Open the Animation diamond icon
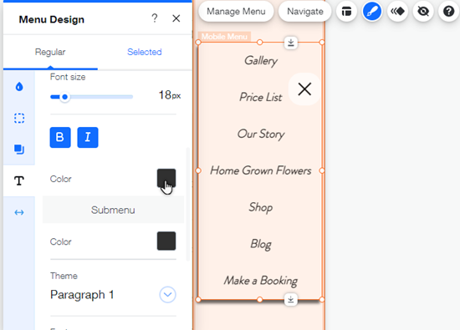Image resolution: width=460 pixels, height=330 pixels. 397,12
